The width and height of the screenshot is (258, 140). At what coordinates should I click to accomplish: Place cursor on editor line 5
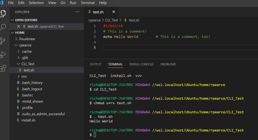coord(151,47)
